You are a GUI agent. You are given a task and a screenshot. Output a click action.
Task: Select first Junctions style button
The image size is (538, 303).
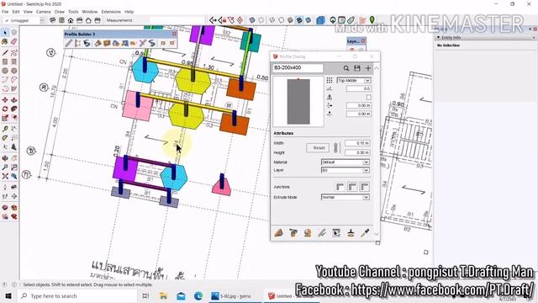point(340,187)
